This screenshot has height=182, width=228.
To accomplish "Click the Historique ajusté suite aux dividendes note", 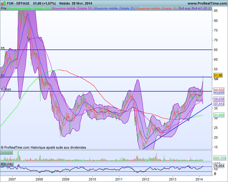I will tap(58, 147).
